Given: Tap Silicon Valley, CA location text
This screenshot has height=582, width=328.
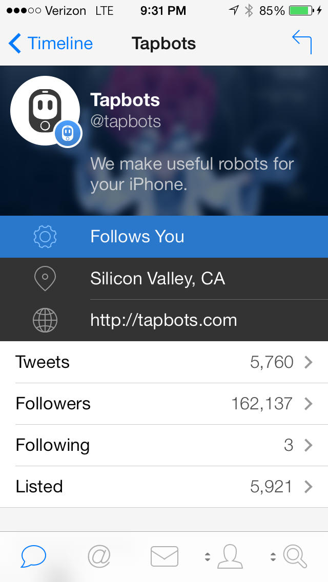Looking at the screenshot, I should click(x=157, y=279).
